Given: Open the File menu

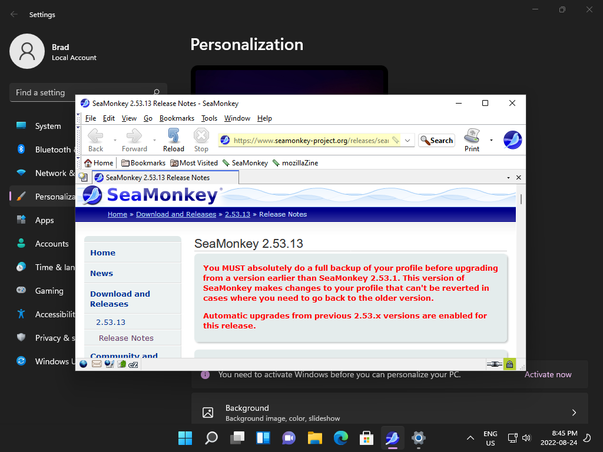Looking at the screenshot, I should [x=90, y=118].
